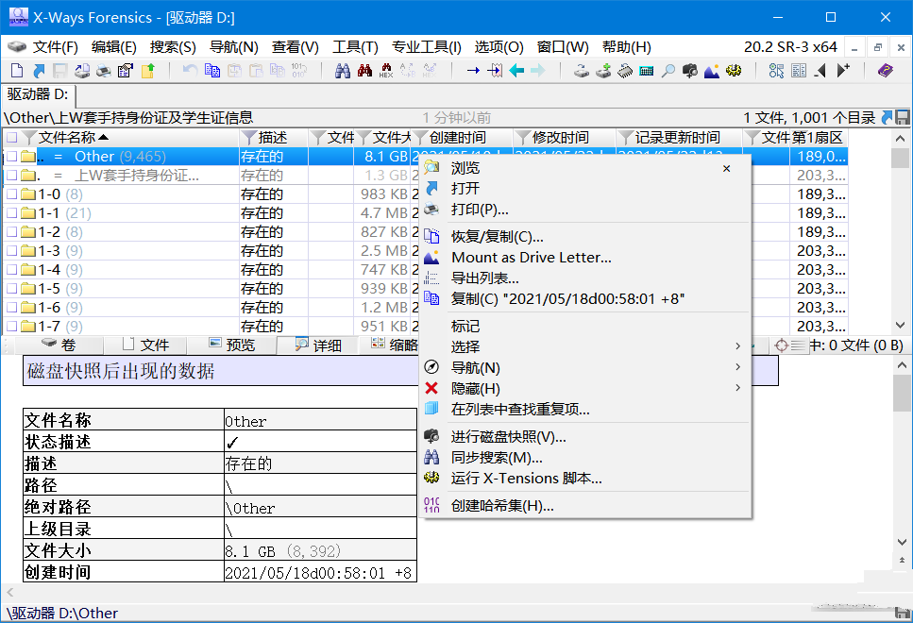Switch to the 详细 tab
The image size is (913, 623).
[x=318, y=345]
